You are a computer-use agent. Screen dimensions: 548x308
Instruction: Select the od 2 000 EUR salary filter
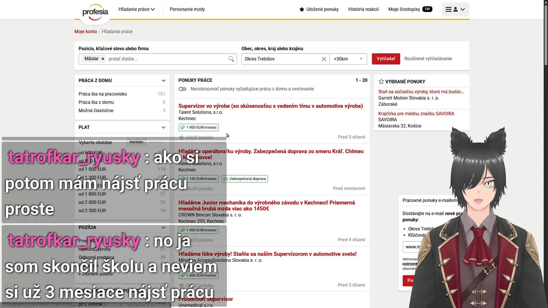click(x=92, y=202)
